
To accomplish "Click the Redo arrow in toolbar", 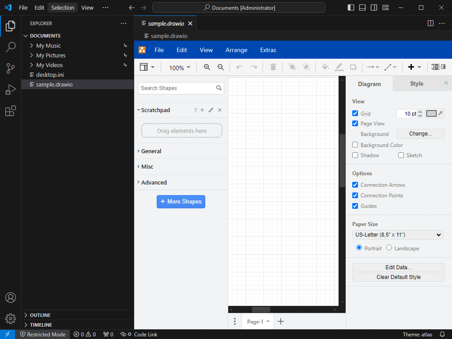I will point(253,67).
